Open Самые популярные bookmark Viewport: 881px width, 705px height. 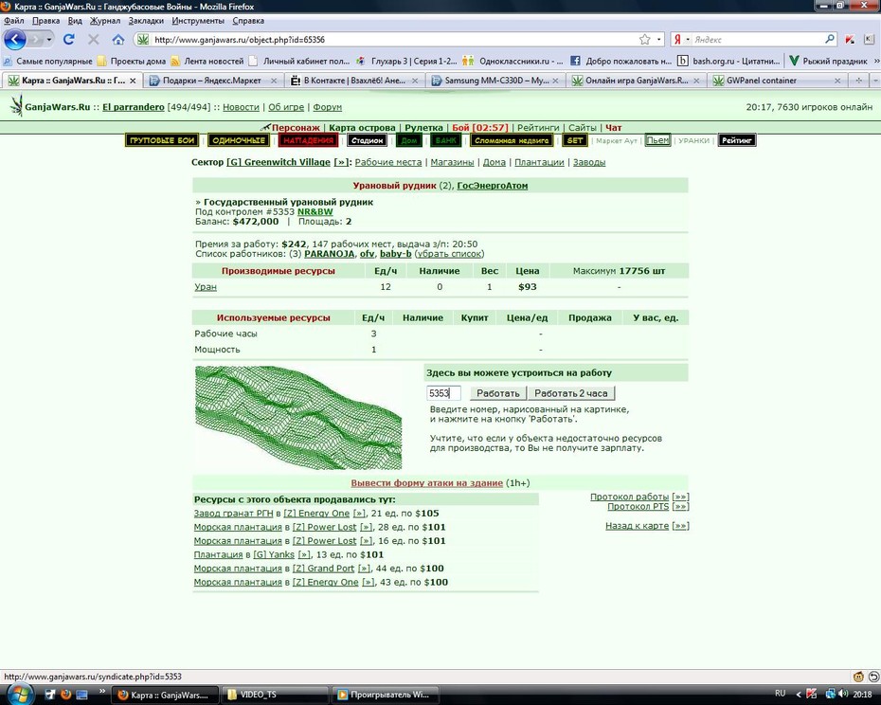click(47, 61)
